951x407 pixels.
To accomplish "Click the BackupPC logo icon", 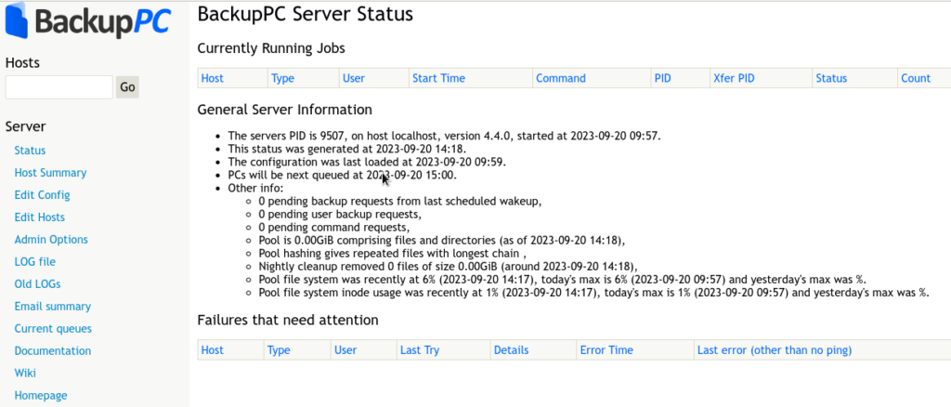I will [x=16, y=21].
